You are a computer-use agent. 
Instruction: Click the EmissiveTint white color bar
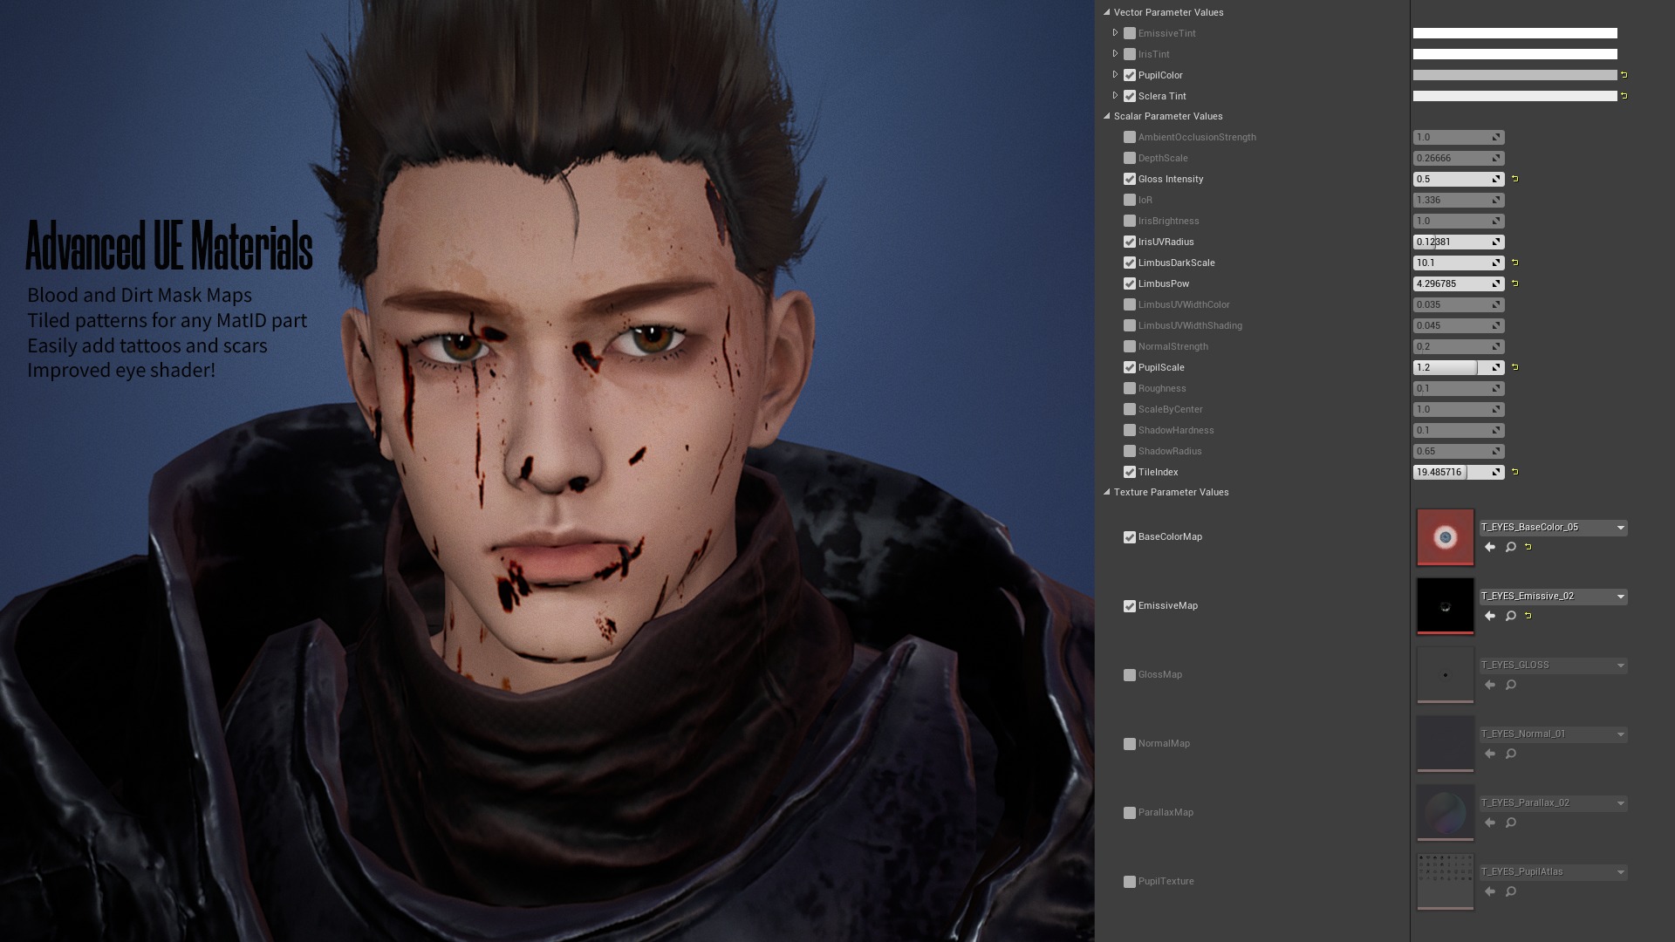coord(1515,33)
